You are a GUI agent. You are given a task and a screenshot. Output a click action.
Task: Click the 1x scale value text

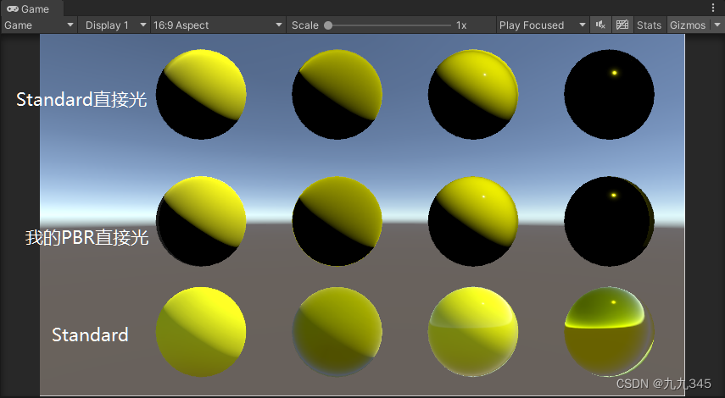tap(461, 25)
